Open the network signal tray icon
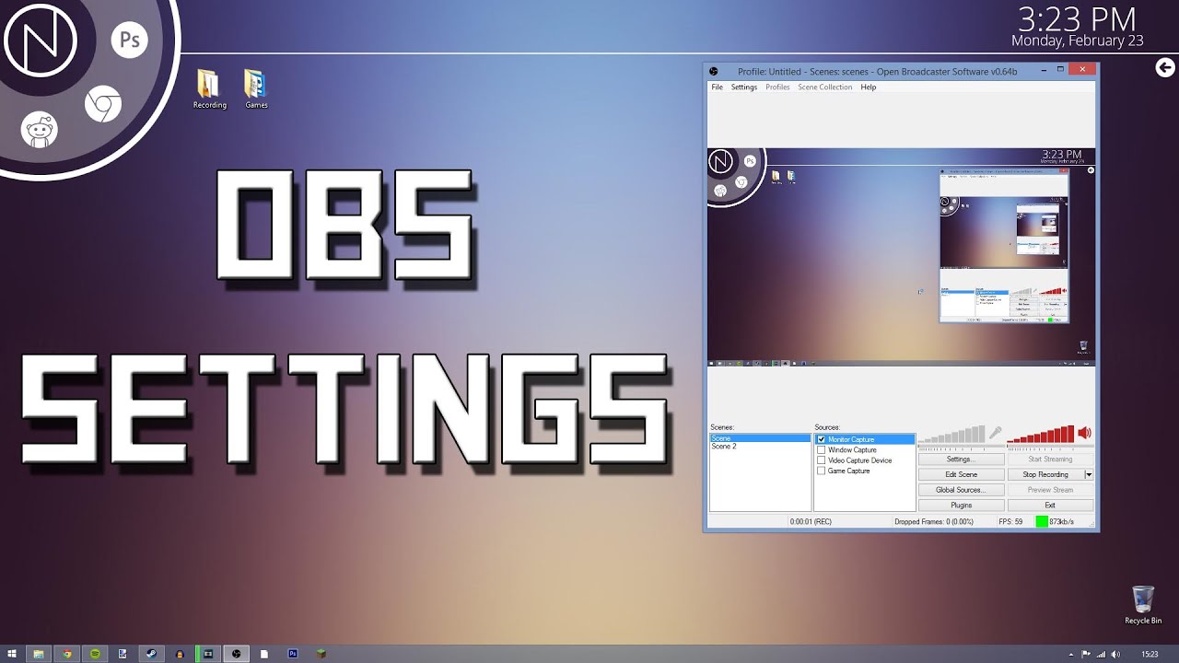The height and width of the screenshot is (663, 1179). tap(1101, 654)
